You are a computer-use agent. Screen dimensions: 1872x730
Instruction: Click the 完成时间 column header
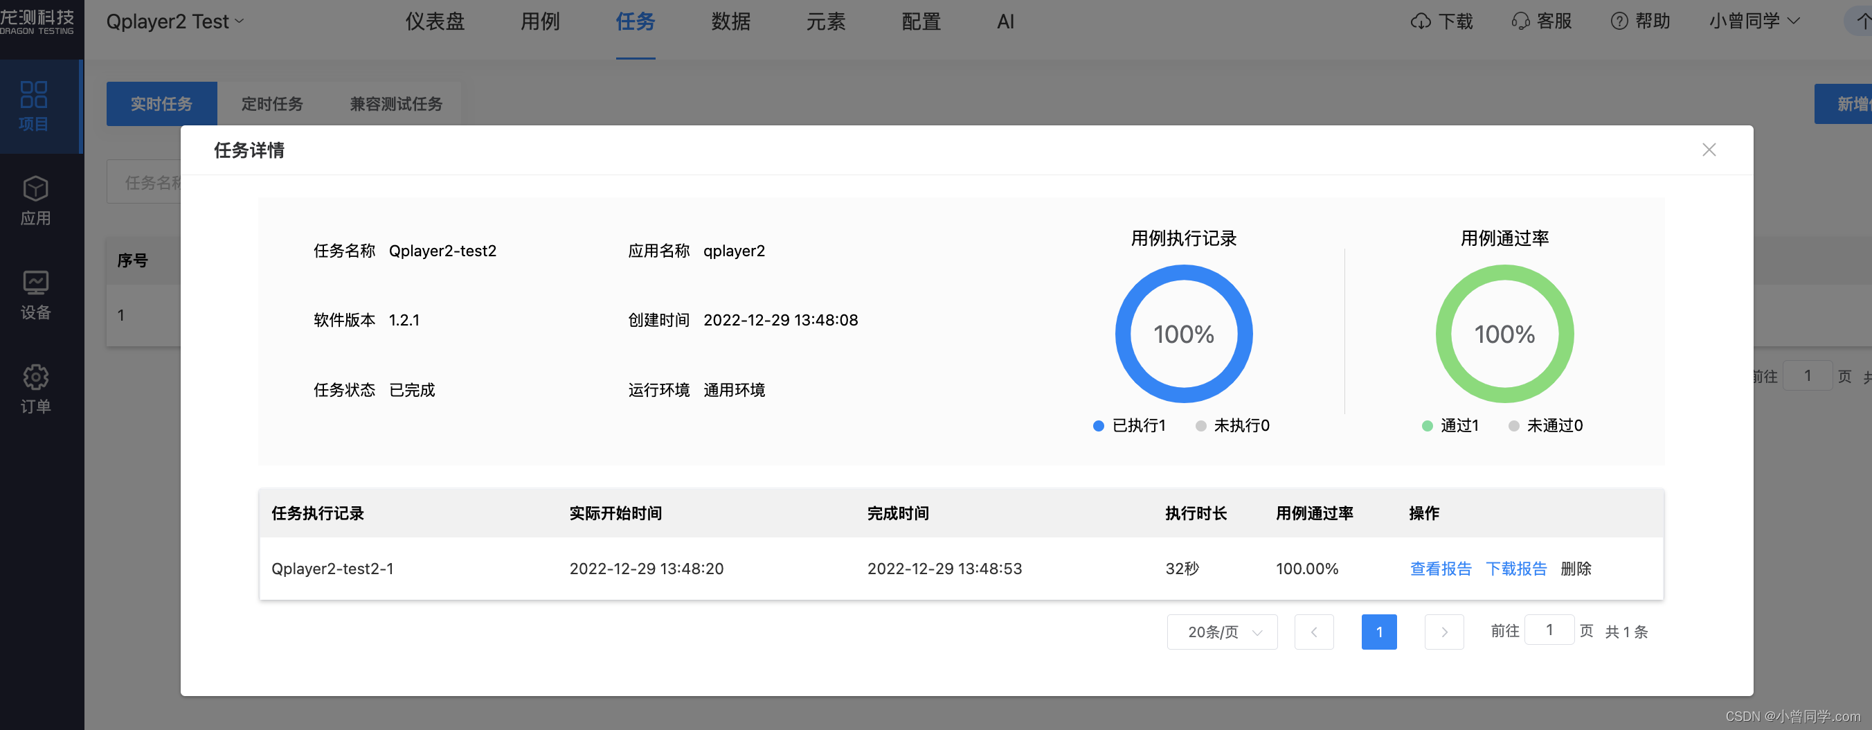coord(897,513)
